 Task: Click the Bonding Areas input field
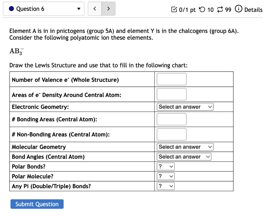pos(171,119)
